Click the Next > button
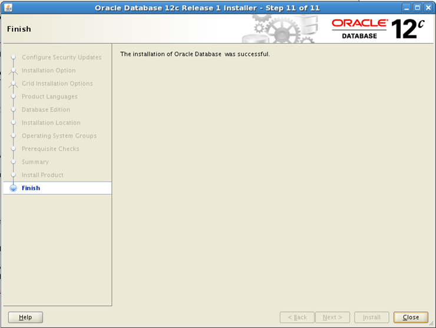 pyautogui.click(x=332, y=317)
